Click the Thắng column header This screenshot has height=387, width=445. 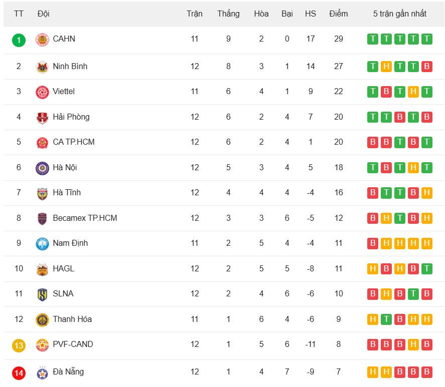[228, 14]
